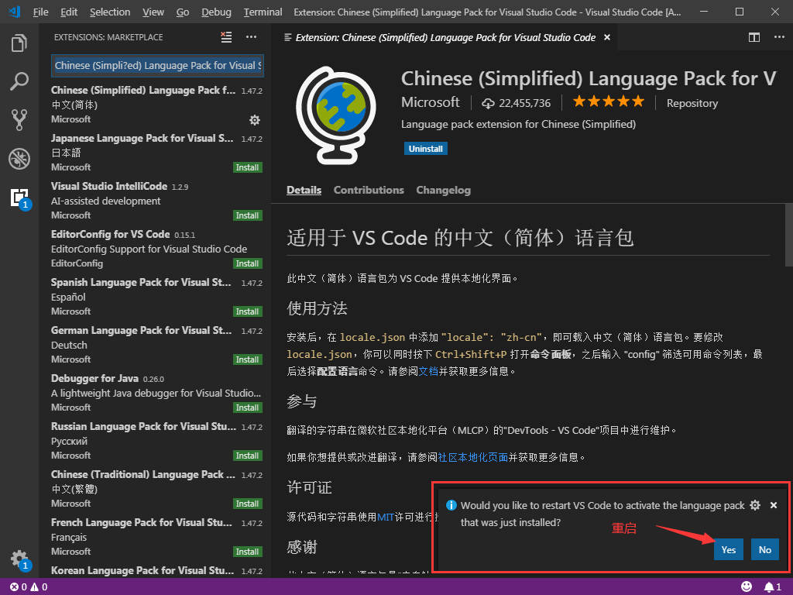793x595 pixels.
Task: Install the Japanese Language Pack
Action: click(x=248, y=167)
